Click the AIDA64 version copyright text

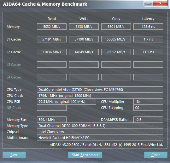106,145
